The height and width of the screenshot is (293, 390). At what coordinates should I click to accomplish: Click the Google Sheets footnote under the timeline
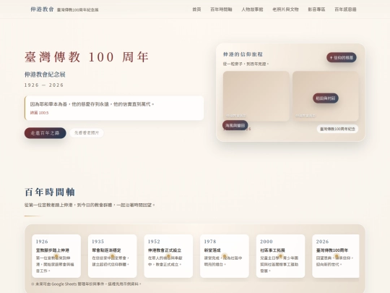(x=87, y=284)
